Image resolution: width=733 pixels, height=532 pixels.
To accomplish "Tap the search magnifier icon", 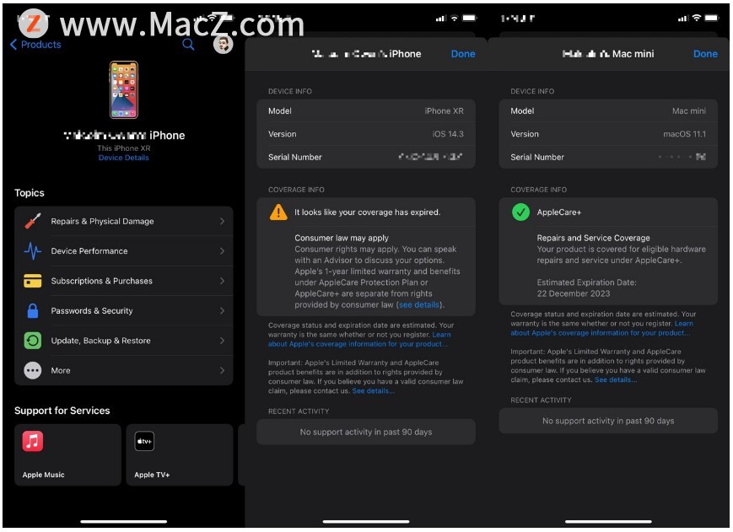I will coord(188,45).
